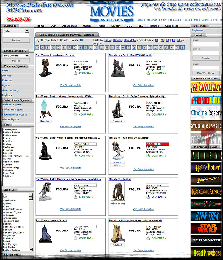
Task: Click the search text input field
Action: pyautogui.click(x=16, y=35)
